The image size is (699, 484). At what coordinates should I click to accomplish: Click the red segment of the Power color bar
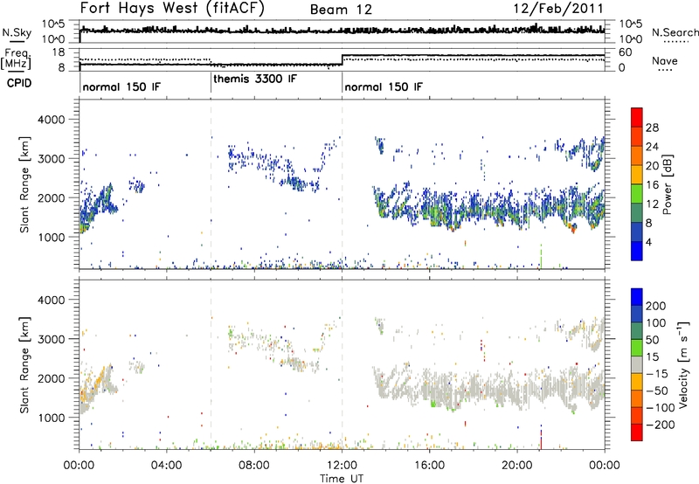tap(637, 117)
